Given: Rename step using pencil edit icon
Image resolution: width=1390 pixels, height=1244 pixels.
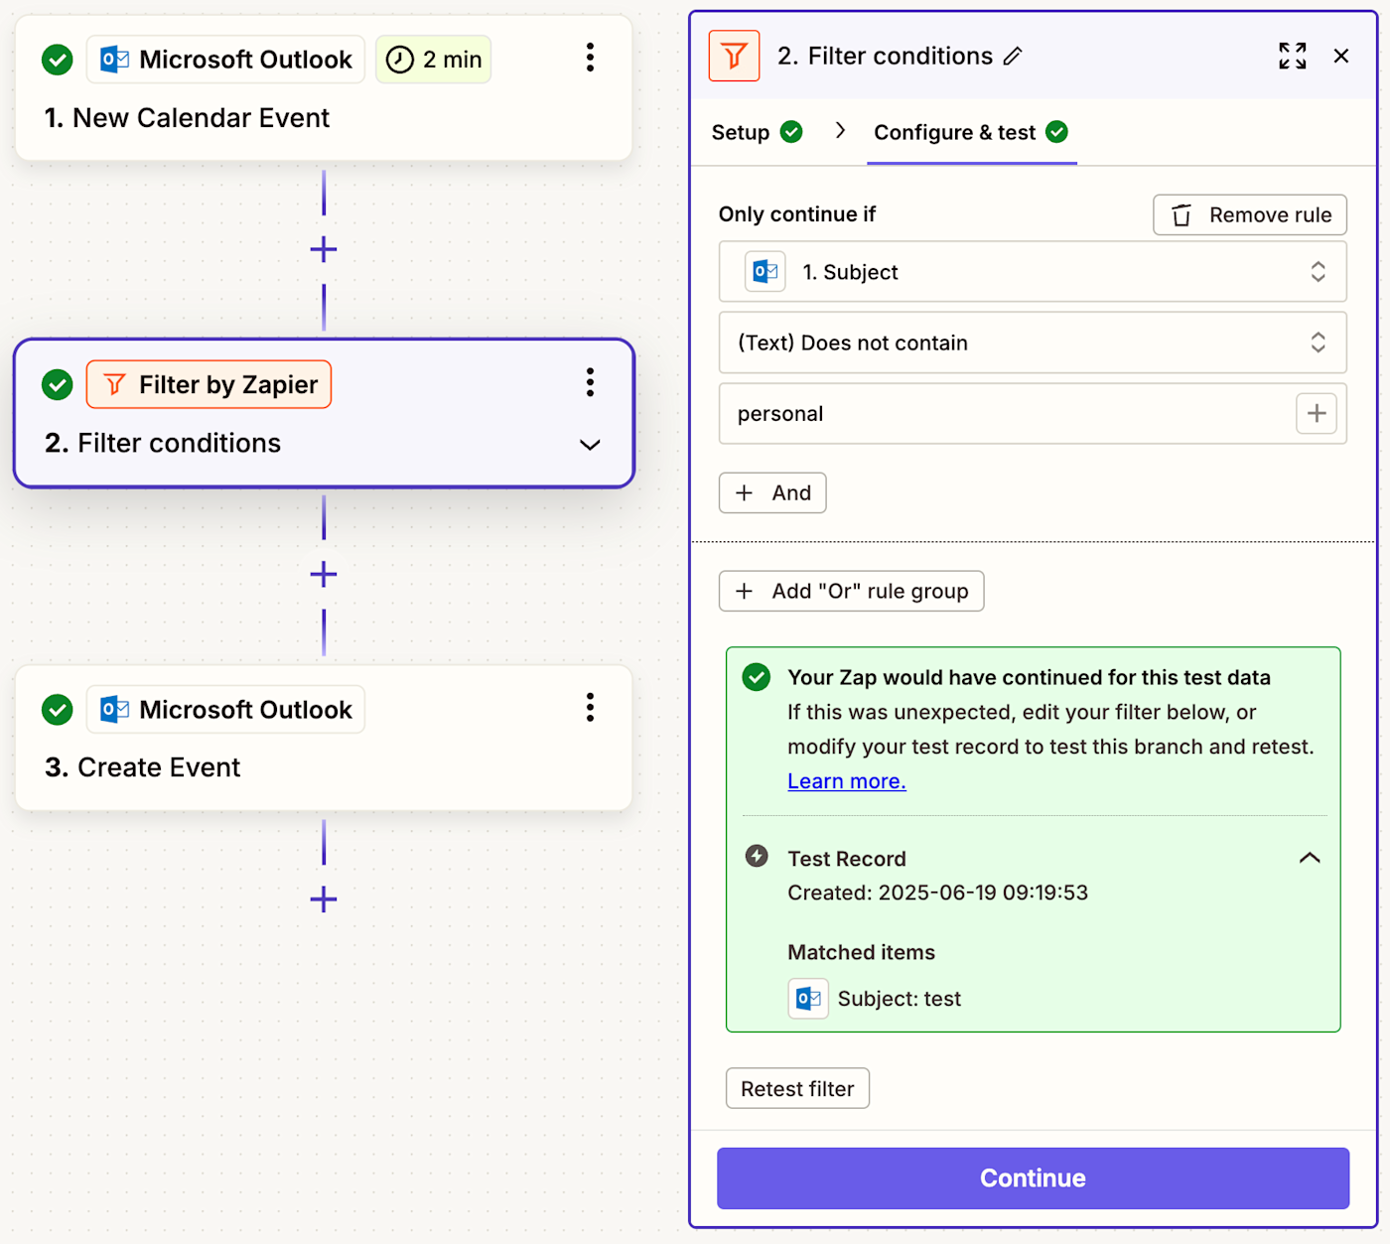Looking at the screenshot, I should click(x=1013, y=57).
